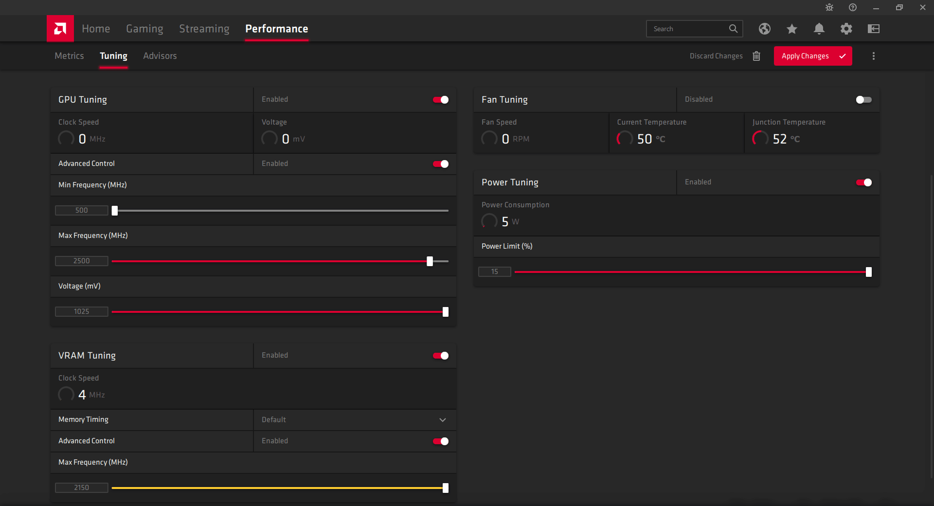Disable the Power Tuning toggle
934x506 pixels.
(x=864, y=182)
